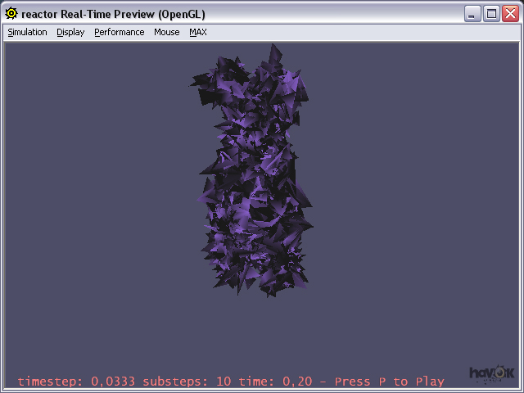524x393 pixels.
Task: Click the 'Press P to Play' text
Action: click(x=390, y=382)
